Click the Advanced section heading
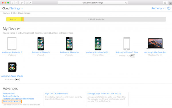 point(11,88)
